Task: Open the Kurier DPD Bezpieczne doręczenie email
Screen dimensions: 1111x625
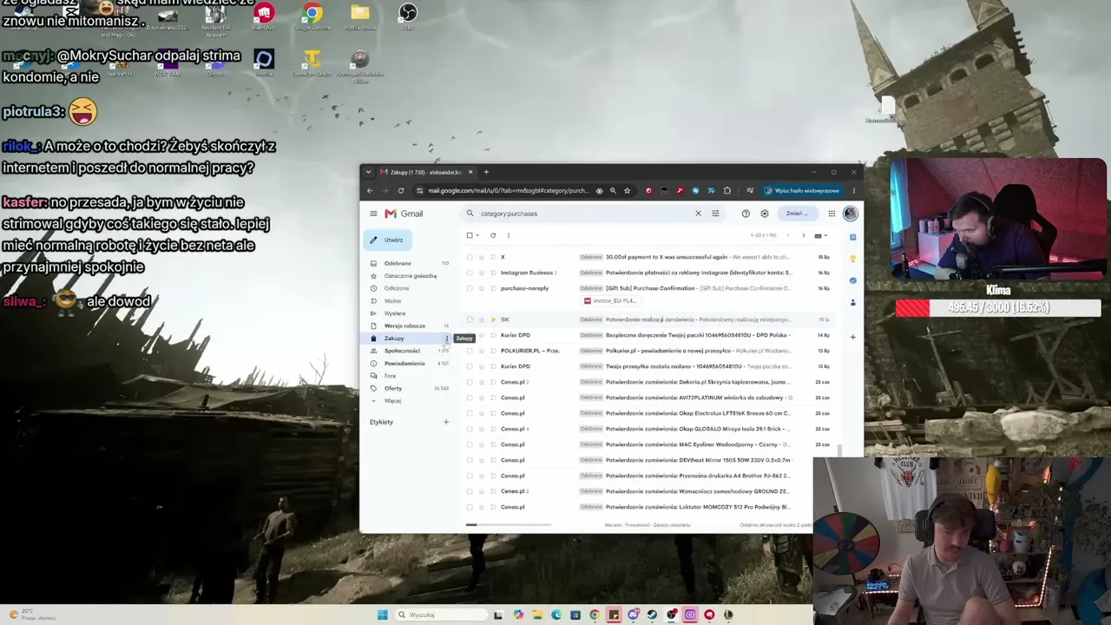Action: (x=648, y=335)
